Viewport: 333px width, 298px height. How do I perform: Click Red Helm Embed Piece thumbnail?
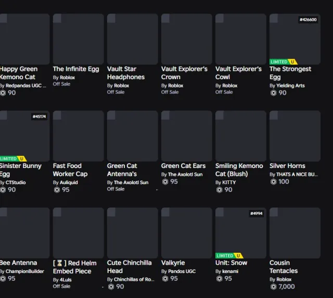[79, 233]
